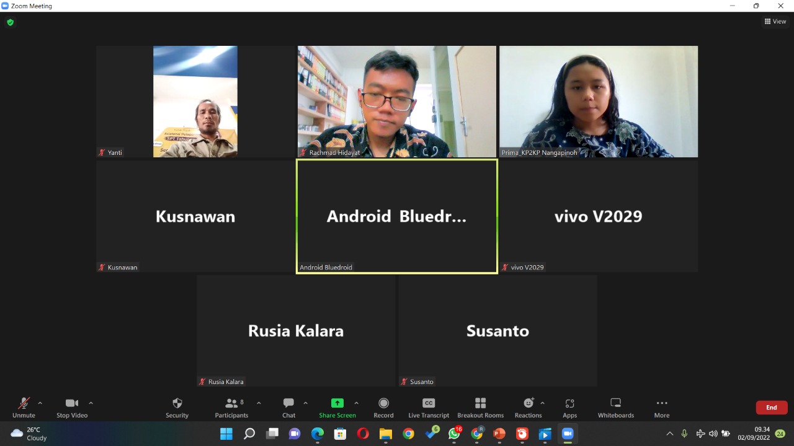
Task: Open the Chat panel
Action: coord(288,404)
